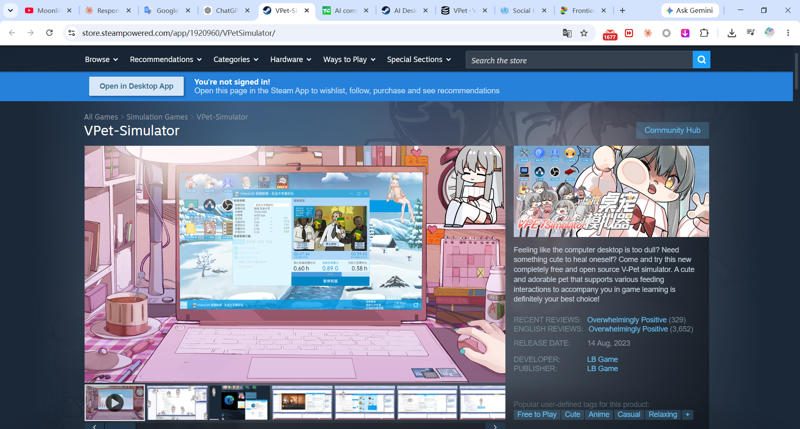Open the Chrome three-dot menu
The image size is (800, 429).
click(x=788, y=33)
